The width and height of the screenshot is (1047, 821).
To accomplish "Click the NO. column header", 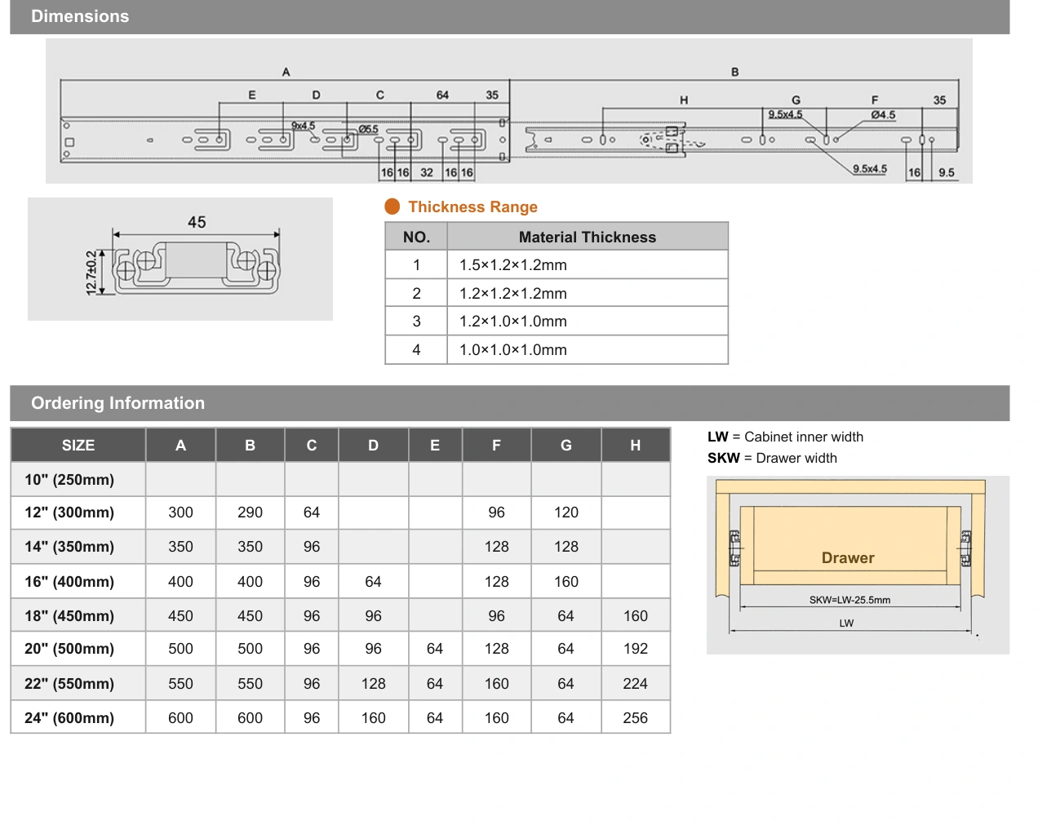I will [x=416, y=237].
